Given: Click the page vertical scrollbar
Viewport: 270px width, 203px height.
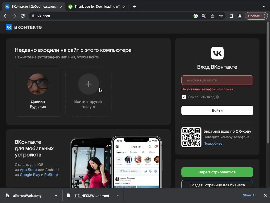Looking at the screenshot, I should [x=268, y=82].
